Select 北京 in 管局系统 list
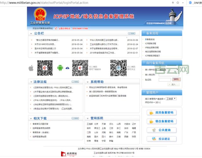This screenshot has width=202, height=158. pyautogui.click(x=96, y=124)
